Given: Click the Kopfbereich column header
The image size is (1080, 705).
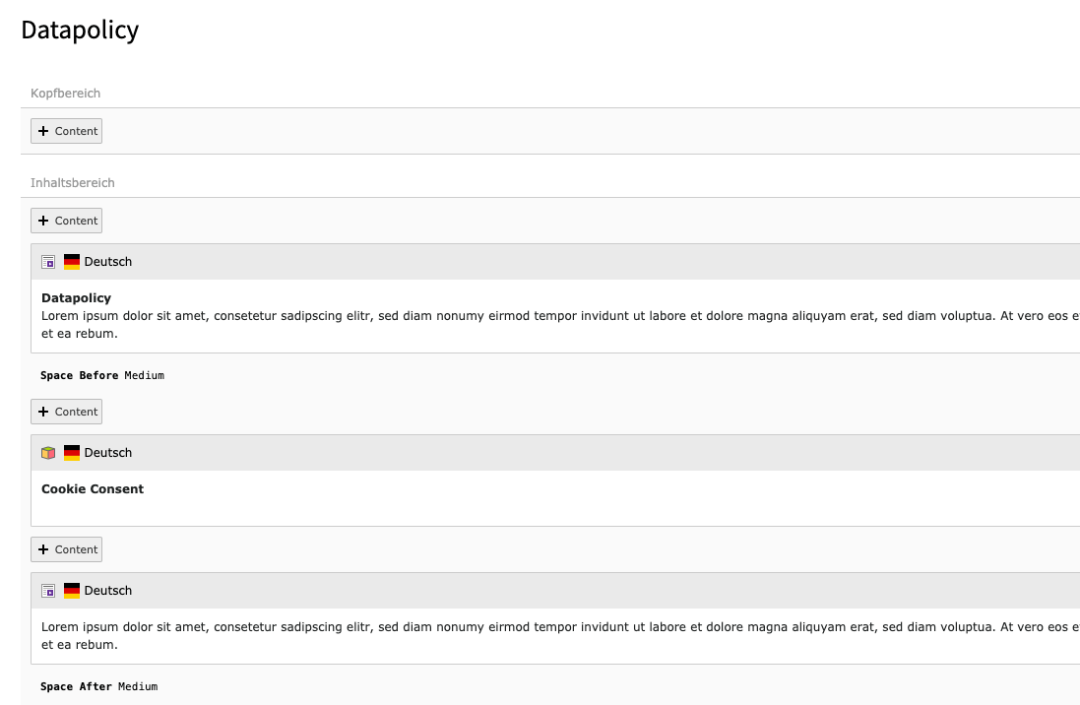Looking at the screenshot, I should point(66,94).
